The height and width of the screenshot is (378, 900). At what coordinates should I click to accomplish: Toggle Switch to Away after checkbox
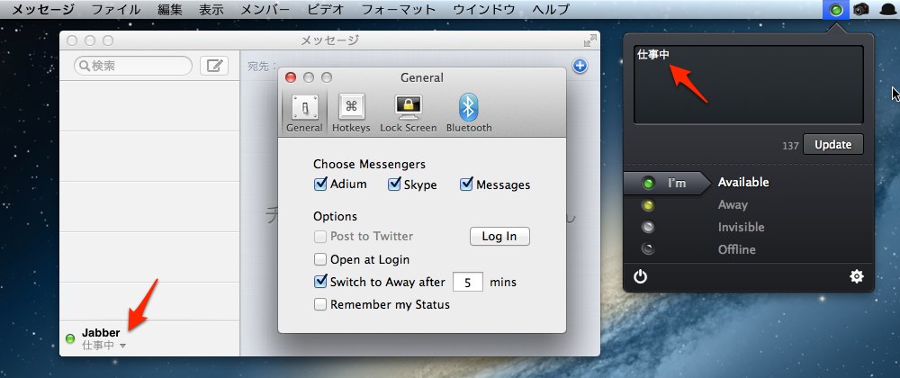[320, 282]
